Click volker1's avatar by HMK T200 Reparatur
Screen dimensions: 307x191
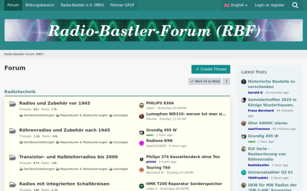tap(141, 186)
